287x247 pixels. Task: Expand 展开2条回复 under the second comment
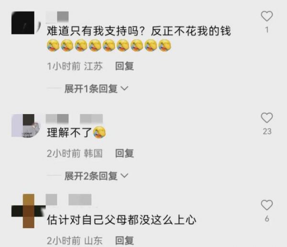[91, 176]
